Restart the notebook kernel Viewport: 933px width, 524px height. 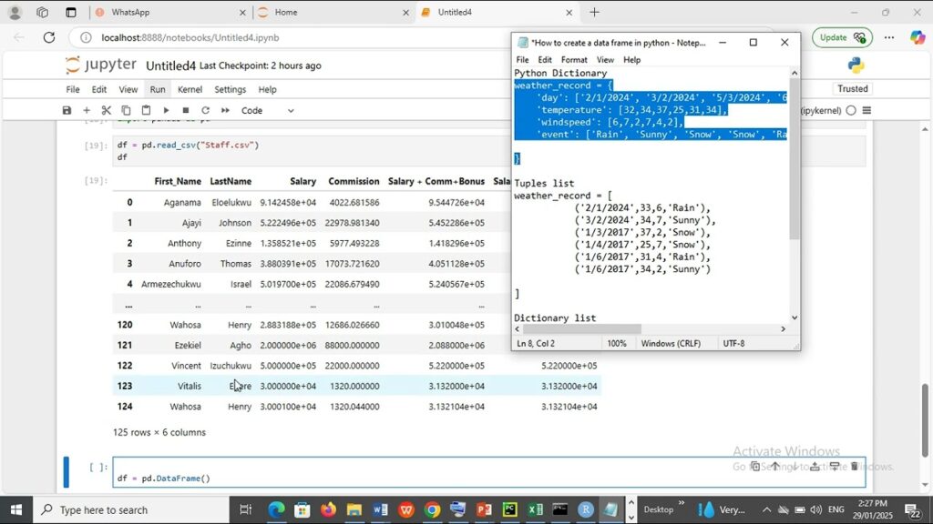tap(206, 110)
